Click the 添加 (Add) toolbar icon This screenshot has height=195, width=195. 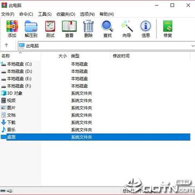click(x=12, y=29)
